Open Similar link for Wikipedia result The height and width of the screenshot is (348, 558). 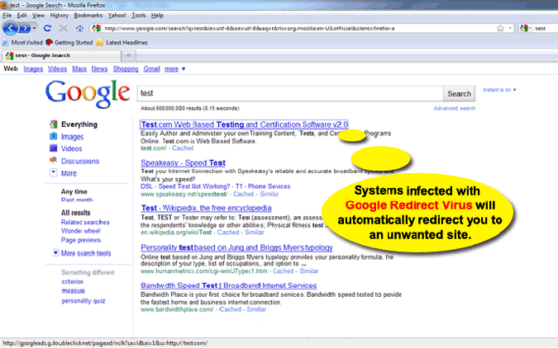click(x=255, y=233)
